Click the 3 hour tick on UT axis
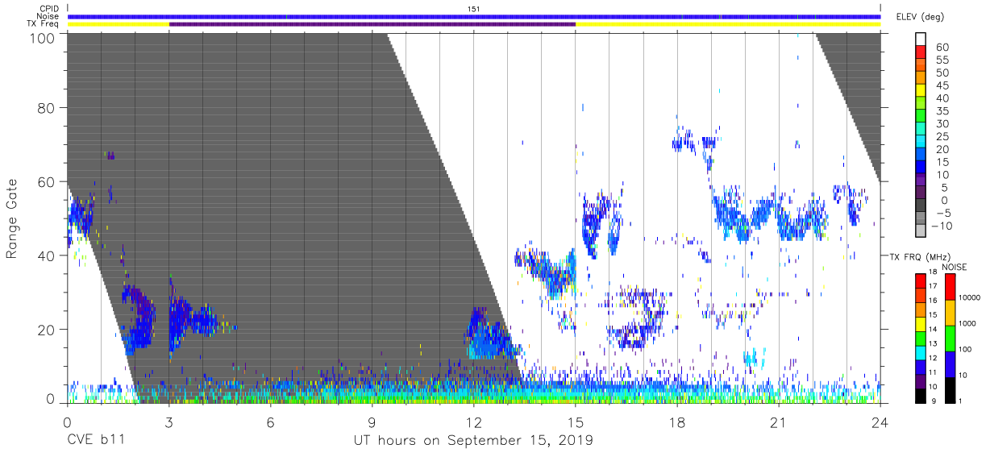Image resolution: width=990 pixels, height=457 pixels. click(x=168, y=421)
